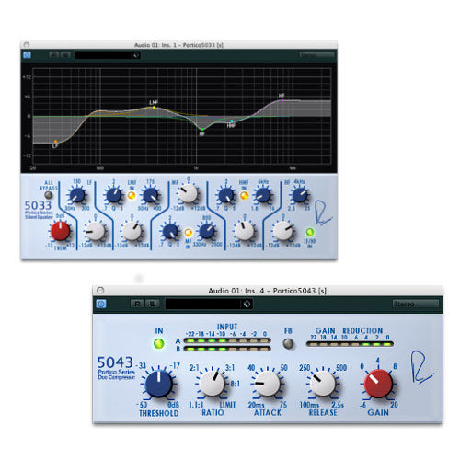Toggle the LMF IN lit button
This screenshot has height=460, width=460.
pos(132,195)
